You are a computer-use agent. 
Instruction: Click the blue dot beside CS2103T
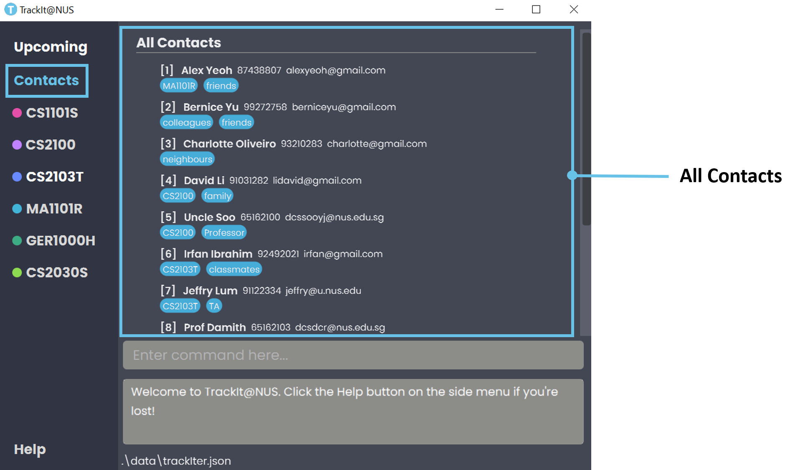[x=17, y=177]
